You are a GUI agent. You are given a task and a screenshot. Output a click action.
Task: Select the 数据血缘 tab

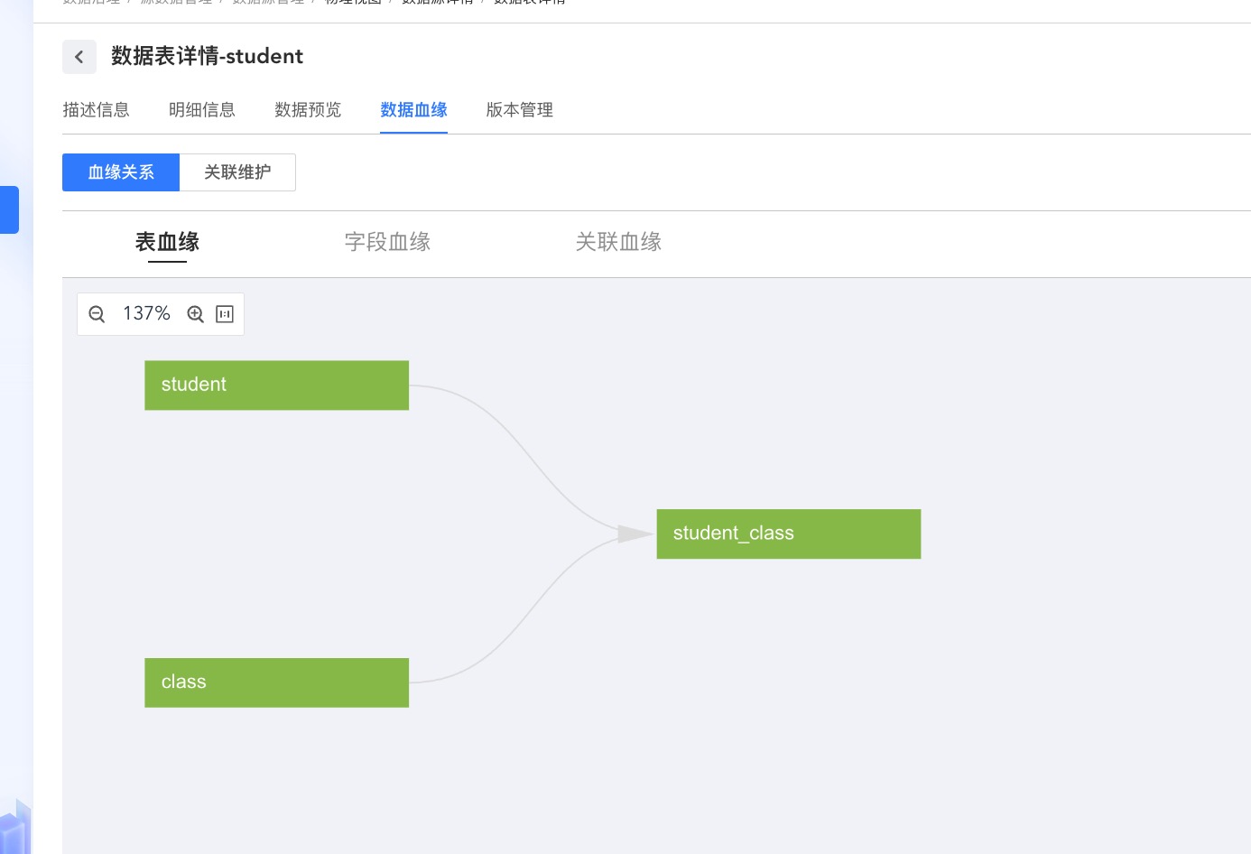(413, 110)
